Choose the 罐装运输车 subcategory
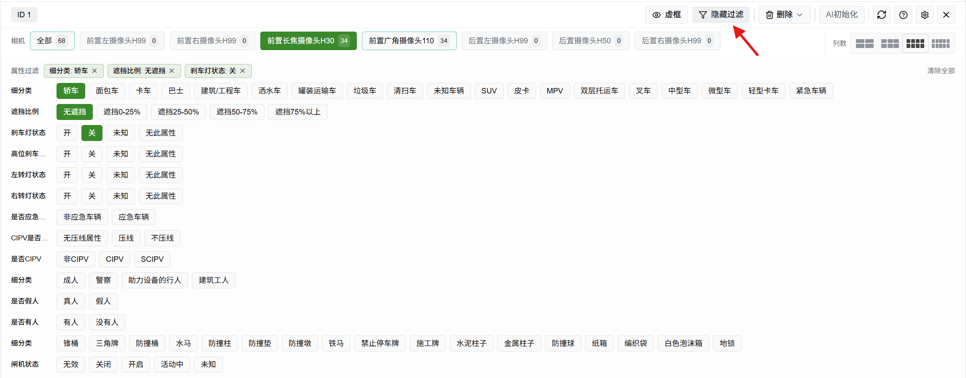 pos(317,91)
